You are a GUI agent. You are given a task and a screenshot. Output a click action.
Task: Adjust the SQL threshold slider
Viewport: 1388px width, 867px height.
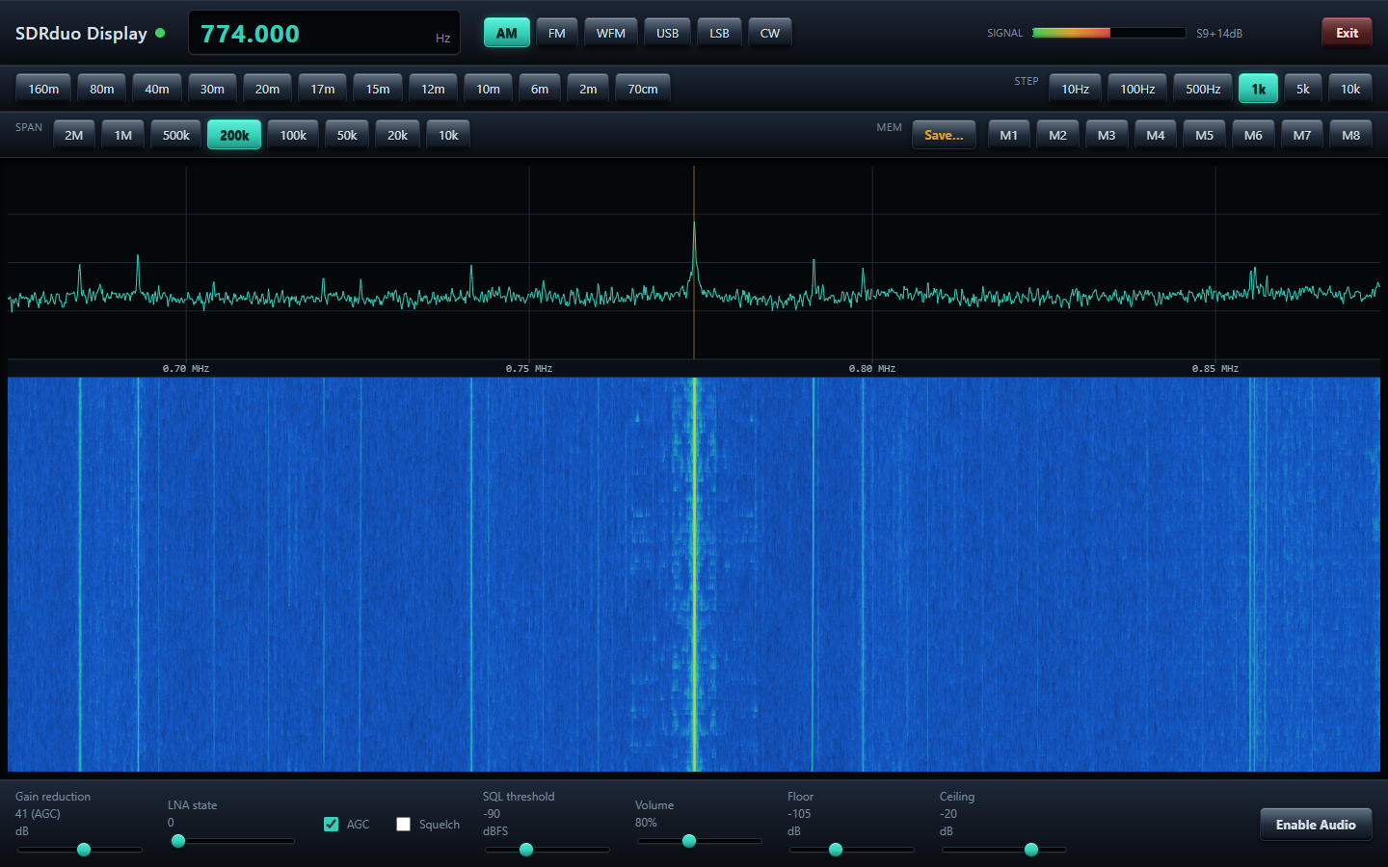point(547,850)
